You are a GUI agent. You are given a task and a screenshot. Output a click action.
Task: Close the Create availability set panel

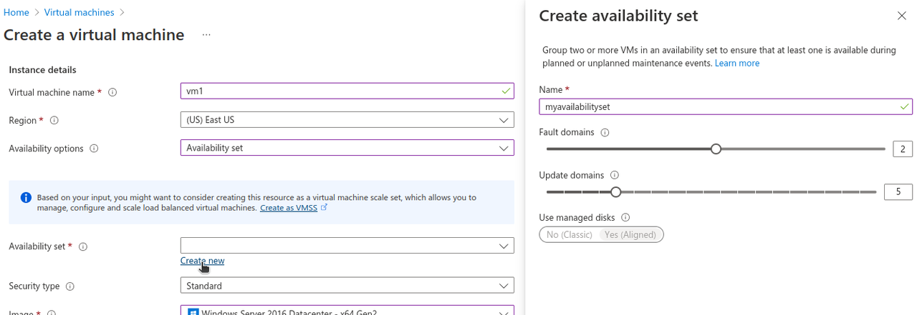(901, 16)
